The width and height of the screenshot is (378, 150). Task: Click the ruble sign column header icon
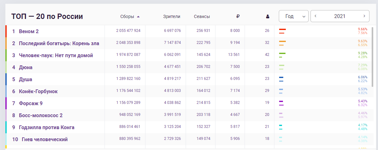coord(238,16)
